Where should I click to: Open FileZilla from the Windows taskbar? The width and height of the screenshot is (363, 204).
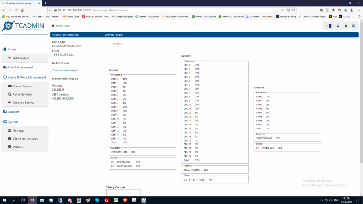107,200
